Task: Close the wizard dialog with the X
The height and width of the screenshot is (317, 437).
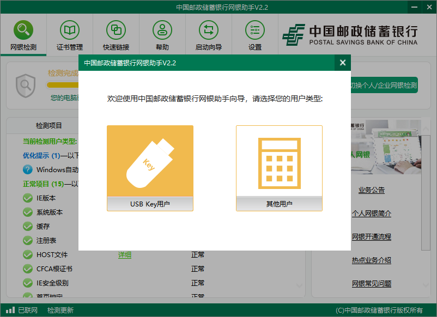Action: (343, 63)
